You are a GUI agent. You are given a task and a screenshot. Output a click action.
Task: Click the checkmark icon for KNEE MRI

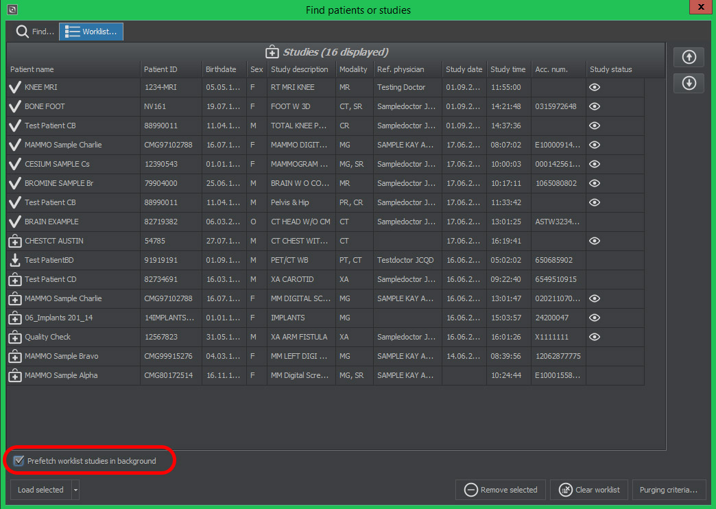point(15,88)
